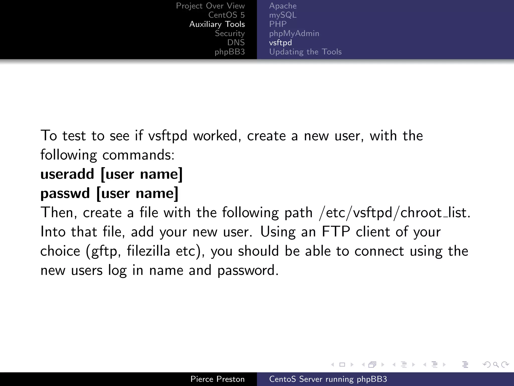Click next section arrow in navigation bar
The height and width of the screenshot is (386, 514).
[444, 364]
